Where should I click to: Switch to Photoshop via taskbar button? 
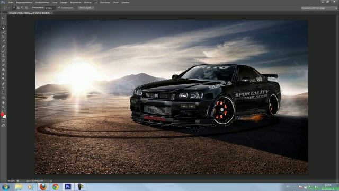(x=68, y=187)
